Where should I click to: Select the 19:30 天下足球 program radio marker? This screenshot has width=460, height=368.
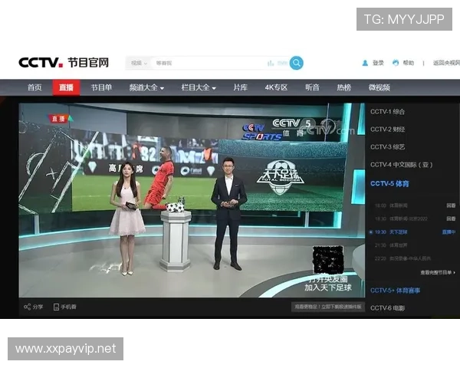[371, 232]
